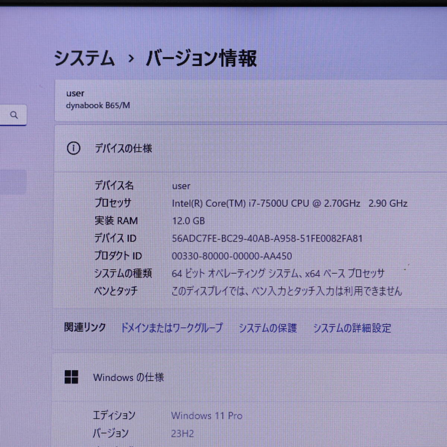The width and height of the screenshot is (447, 447).
Task: Click the デバイス ID label
Action: (115, 238)
